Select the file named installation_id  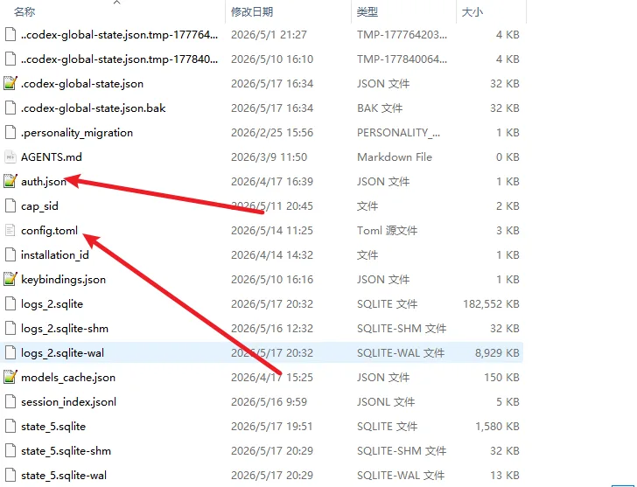tap(55, 254)
